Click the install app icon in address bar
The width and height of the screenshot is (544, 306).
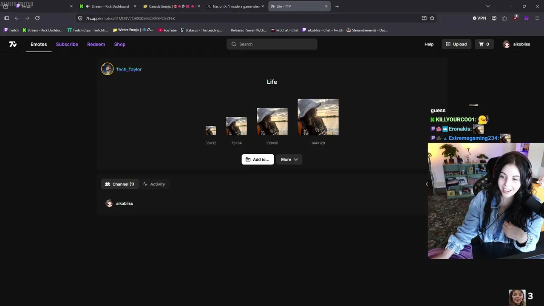click(424, 18)
